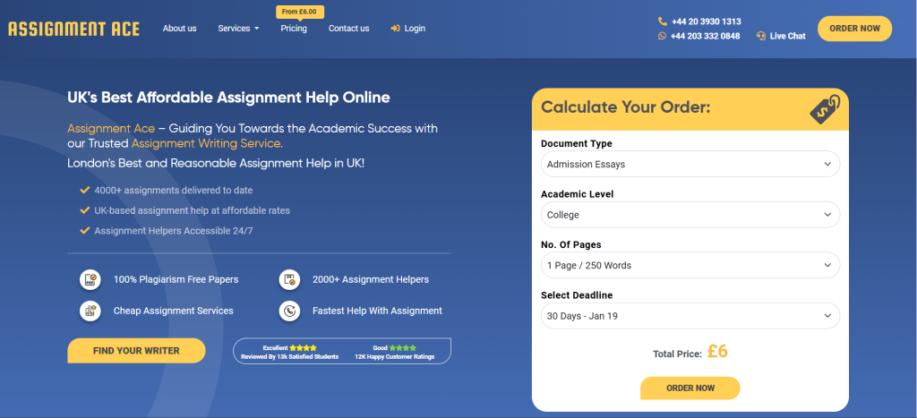The image size is (917, 418).
Task: Click the Login arrow icon
Action: 395,29
